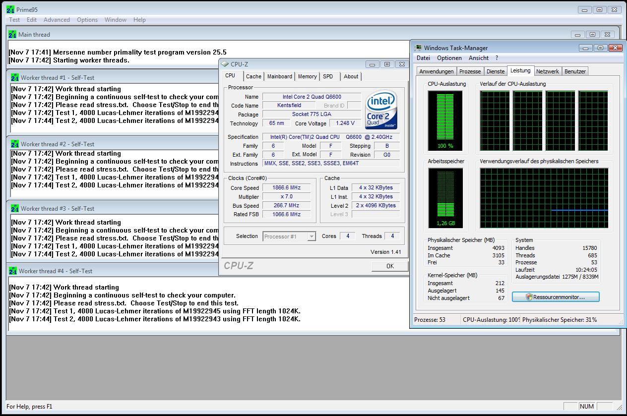Open the Netzwerk tab in Task-Manager
Image resolution: width=627 pixels, height=416 pixels.
[548, 71]
